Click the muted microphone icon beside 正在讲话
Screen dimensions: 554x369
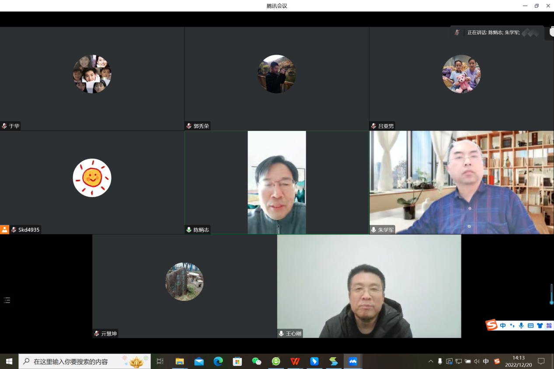(457, 32)
